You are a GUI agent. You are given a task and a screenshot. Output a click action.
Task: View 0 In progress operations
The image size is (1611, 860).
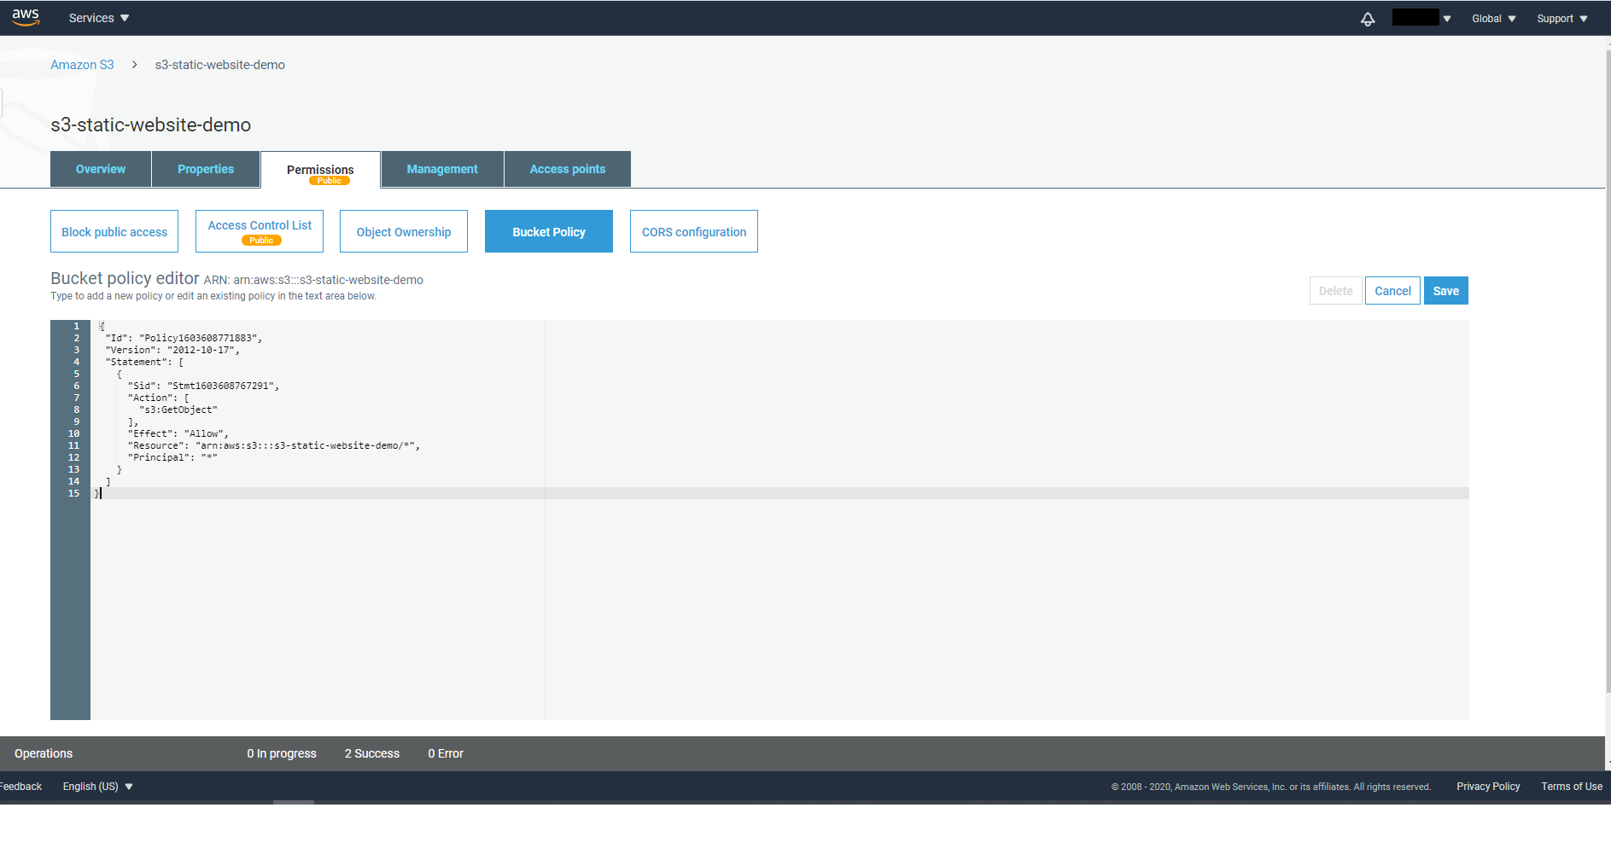[x=282, y=753]
